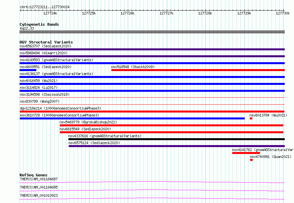Screen dimensions: 294x203
Task: Click the chr6:127723211..127730024 position text
Action: 45,7
